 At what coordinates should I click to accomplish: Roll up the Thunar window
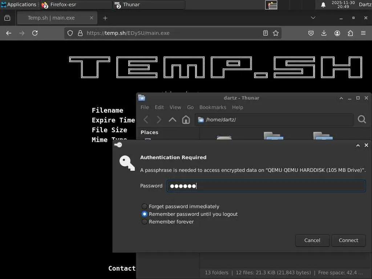tap(341, 98)
